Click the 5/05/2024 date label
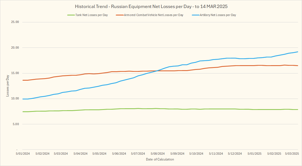Image resolution: width=302 pixels, height=166 pixels. [99, 154]
